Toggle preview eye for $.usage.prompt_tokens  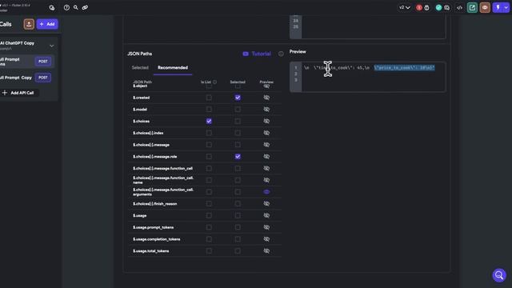(x=266, y=227)
